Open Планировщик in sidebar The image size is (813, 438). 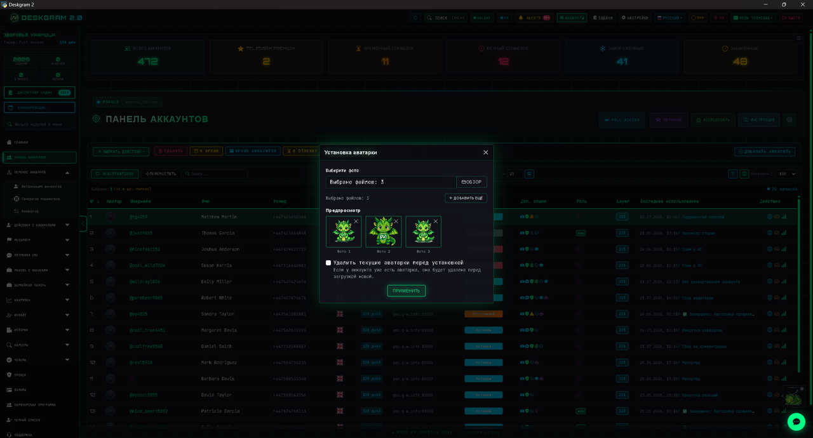pos(39,108)
